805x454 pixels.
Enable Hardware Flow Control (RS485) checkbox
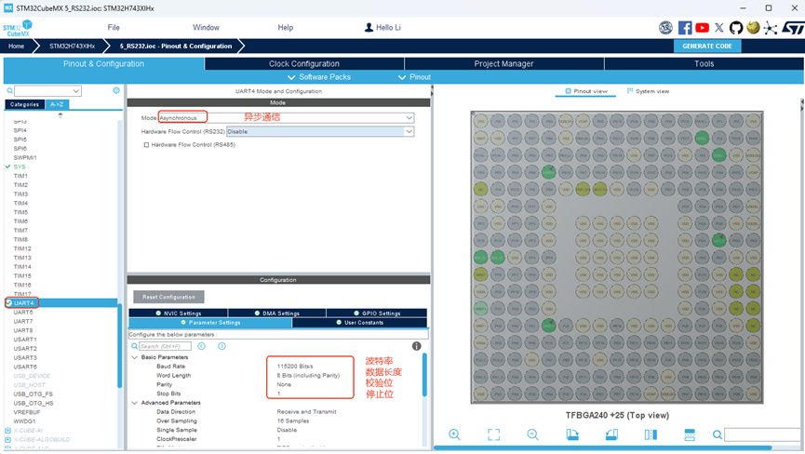(146, 144)
